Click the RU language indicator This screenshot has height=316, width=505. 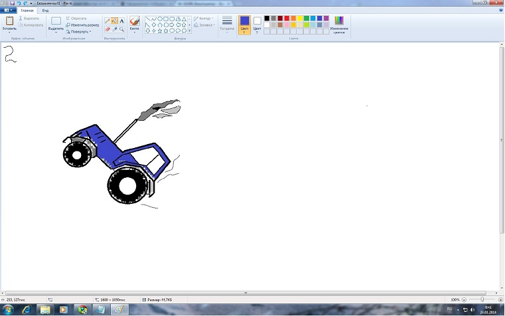point(450,309)
